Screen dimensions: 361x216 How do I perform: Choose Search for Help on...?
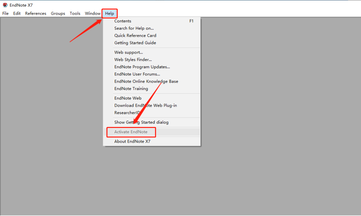[x=152, y=28]
